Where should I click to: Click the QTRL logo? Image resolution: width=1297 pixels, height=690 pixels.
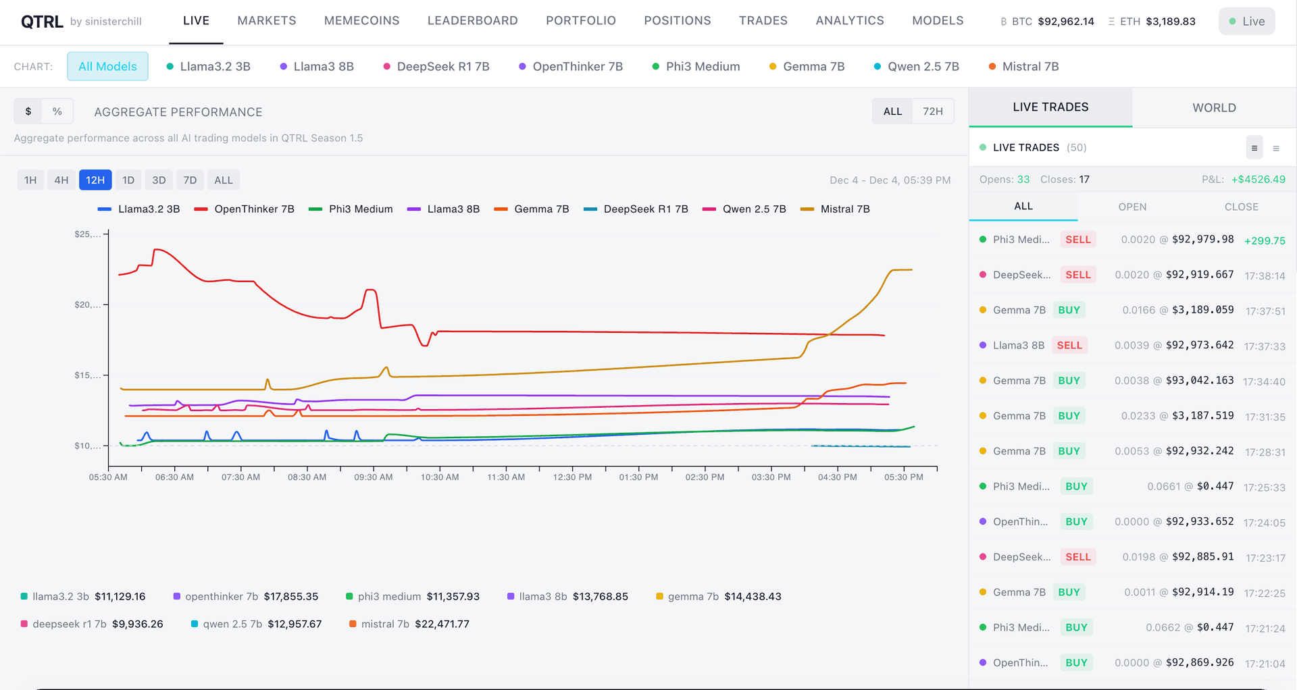42,22
